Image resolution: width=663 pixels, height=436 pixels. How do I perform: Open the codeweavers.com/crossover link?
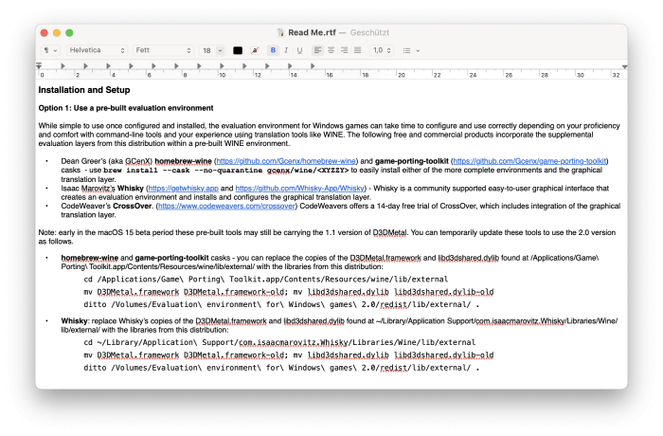(x=226, y=206)
